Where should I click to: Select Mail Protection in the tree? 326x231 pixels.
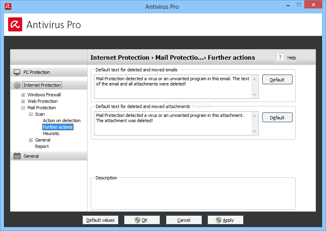(x=42, y=108)
